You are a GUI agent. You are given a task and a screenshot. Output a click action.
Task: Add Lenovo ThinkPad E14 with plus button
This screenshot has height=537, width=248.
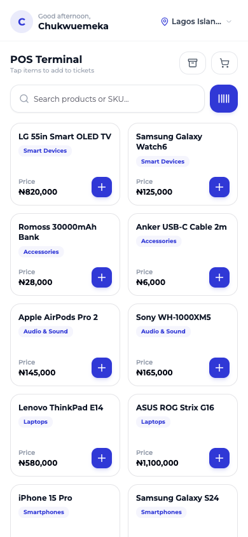point(102,458)
